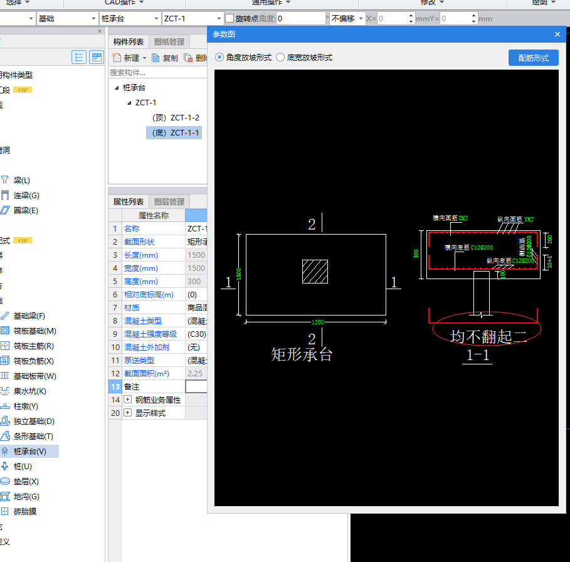Image resolution: width=570 pixels, height=562 pixels.
Task: Click the 删除 delete component icon
Action: (188, 58)
